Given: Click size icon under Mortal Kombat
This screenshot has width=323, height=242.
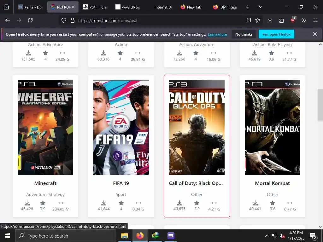Looking at the screenshot, I should (290, 203).
